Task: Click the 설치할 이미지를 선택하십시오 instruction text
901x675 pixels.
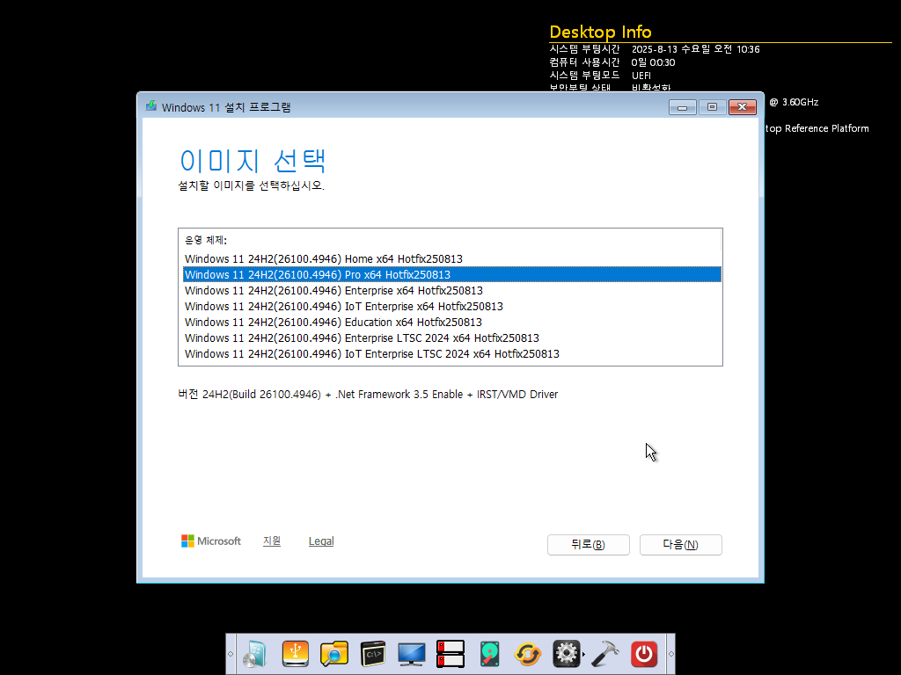Action: 251,185
